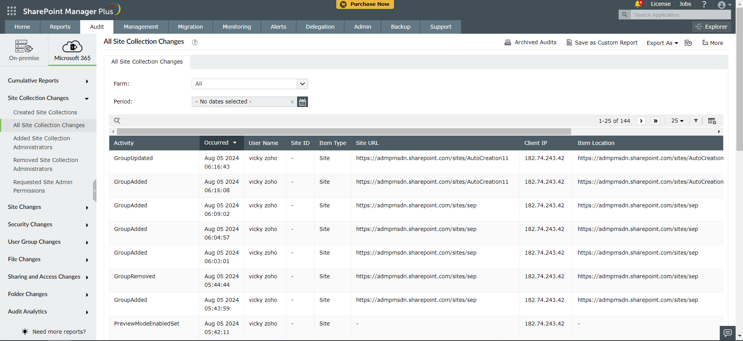Open the calendar date picker icon
743x341 pixels.
tap(303, 102)
